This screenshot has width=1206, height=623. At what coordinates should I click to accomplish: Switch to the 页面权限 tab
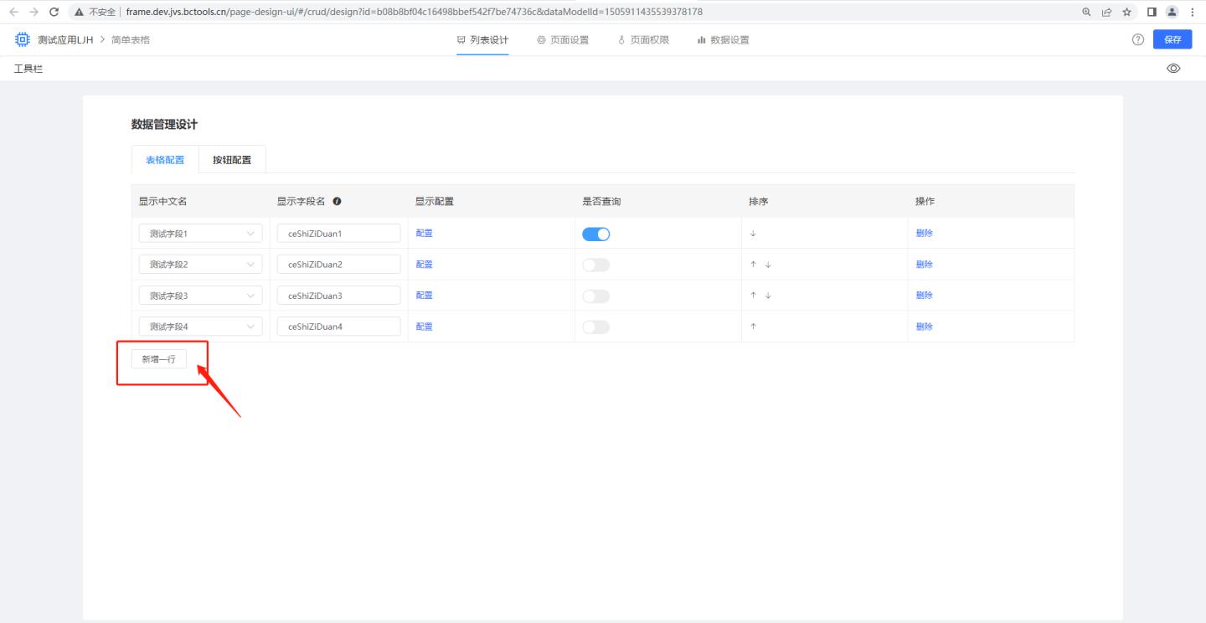click(642, 40)
